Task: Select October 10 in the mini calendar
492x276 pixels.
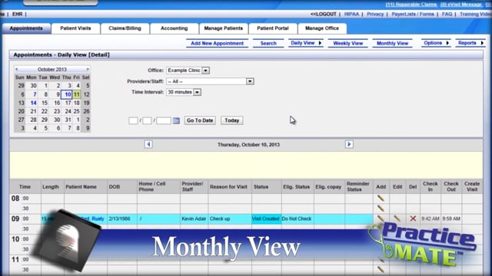Action: coord(68,94)
